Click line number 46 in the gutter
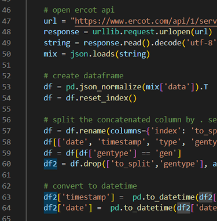Image resolution: width=217 pixels, height=221 pixels. (x=6, y=10)
